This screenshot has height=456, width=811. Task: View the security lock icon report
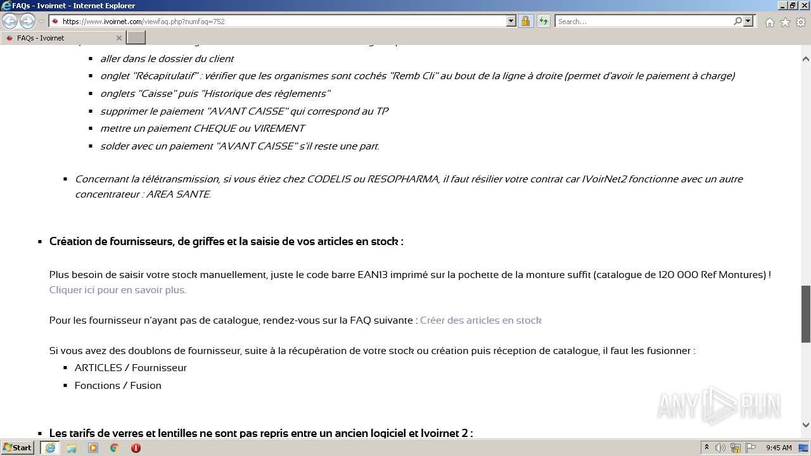(525, 21)
